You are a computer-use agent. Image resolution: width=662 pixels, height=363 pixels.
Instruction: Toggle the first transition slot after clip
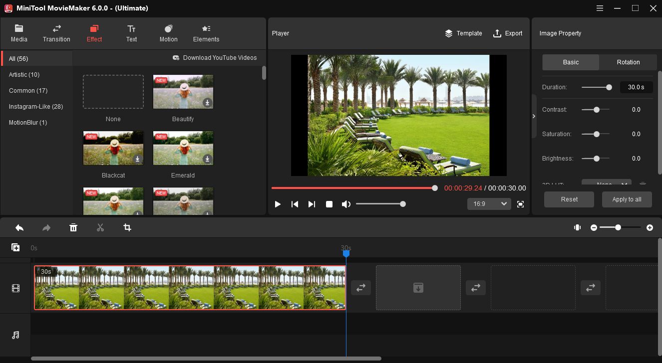coord(360,288)
